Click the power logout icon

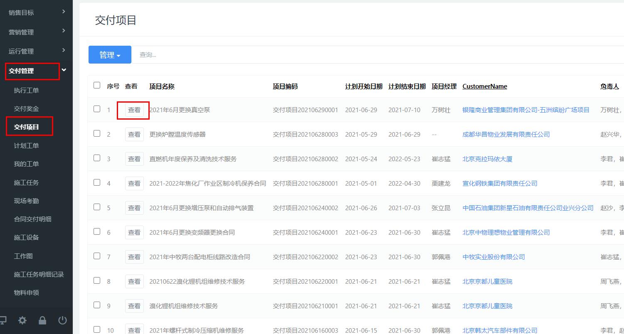pos(62,320)
